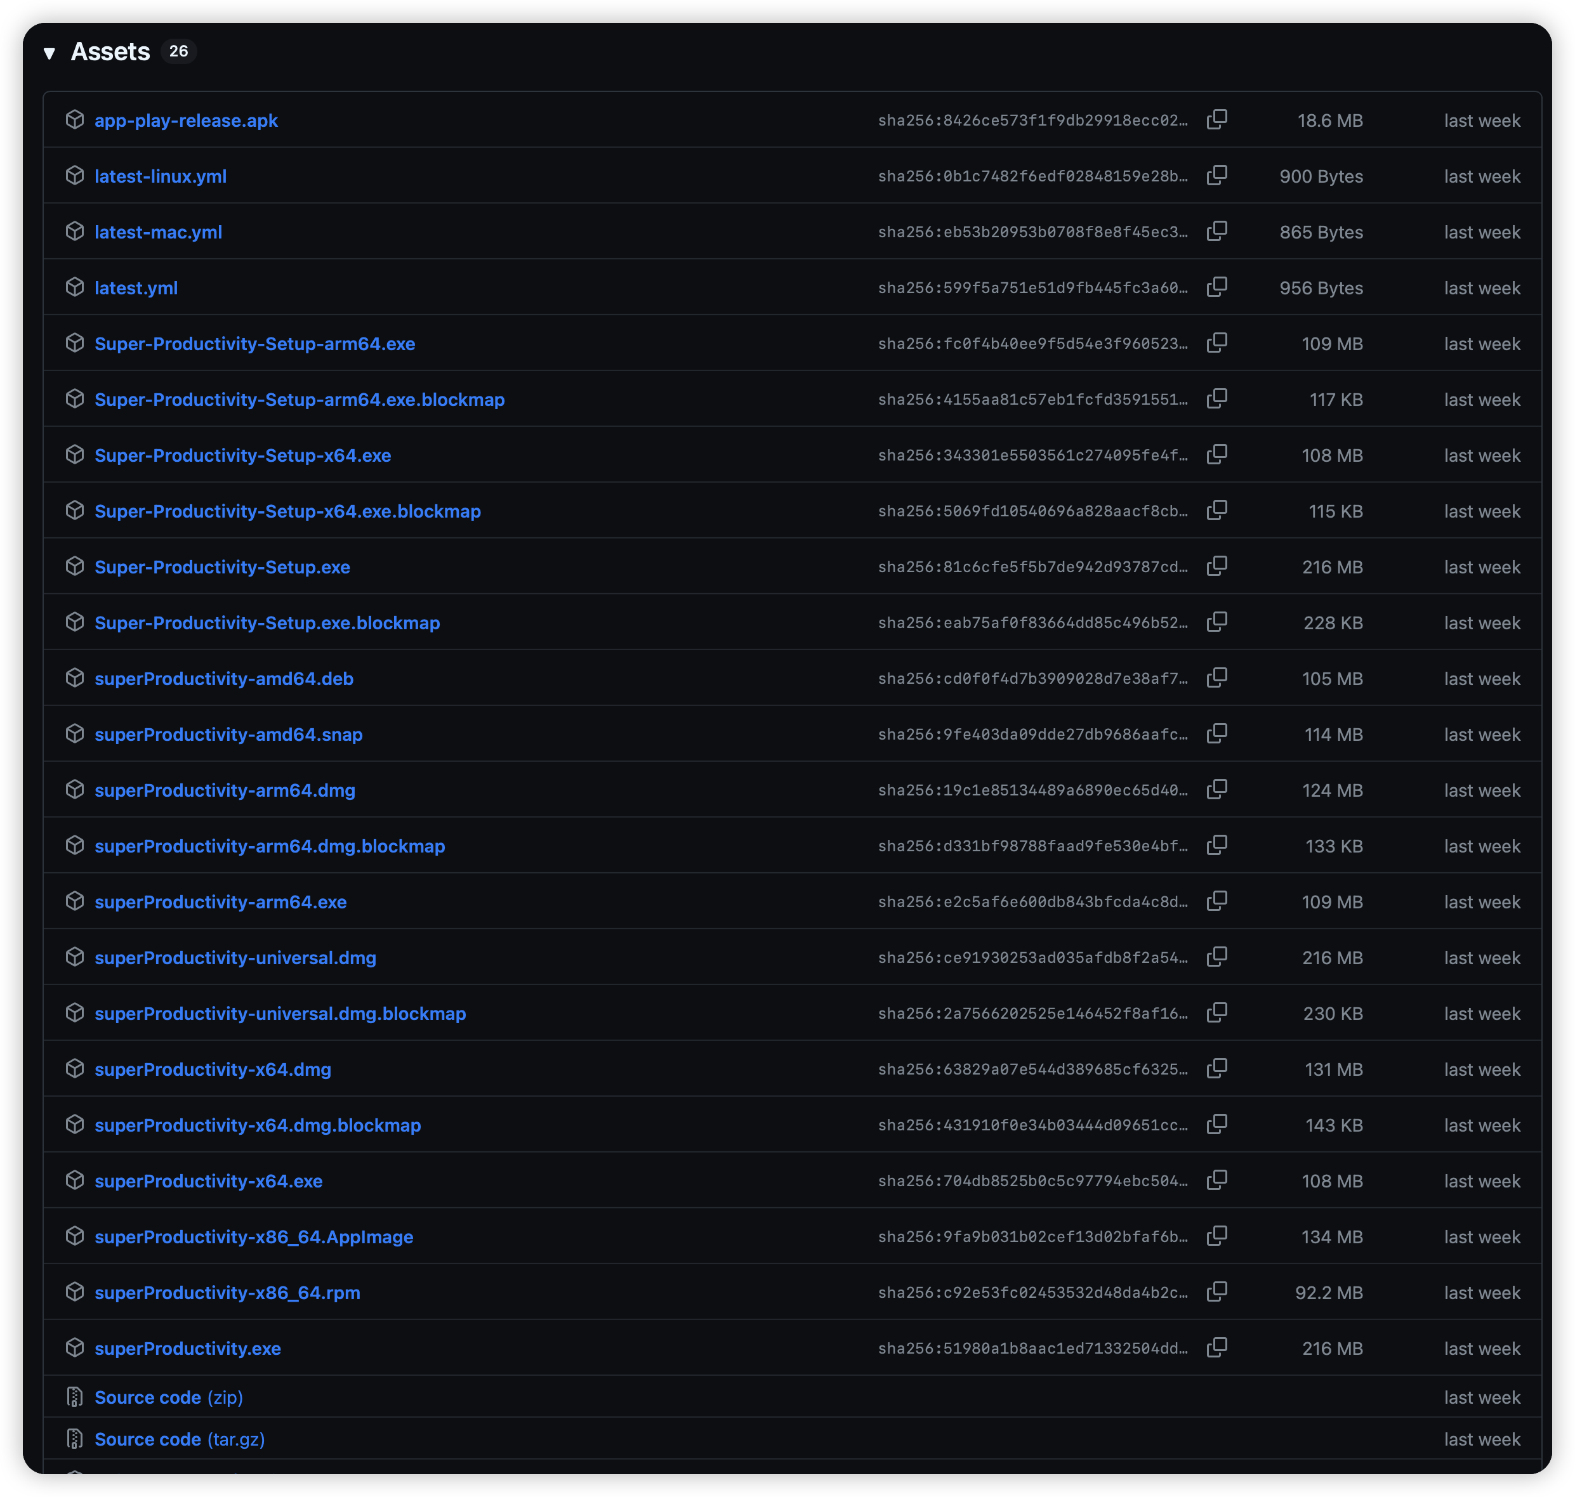
Task: Download app-play-release.apk
Action: click(186, 121)
